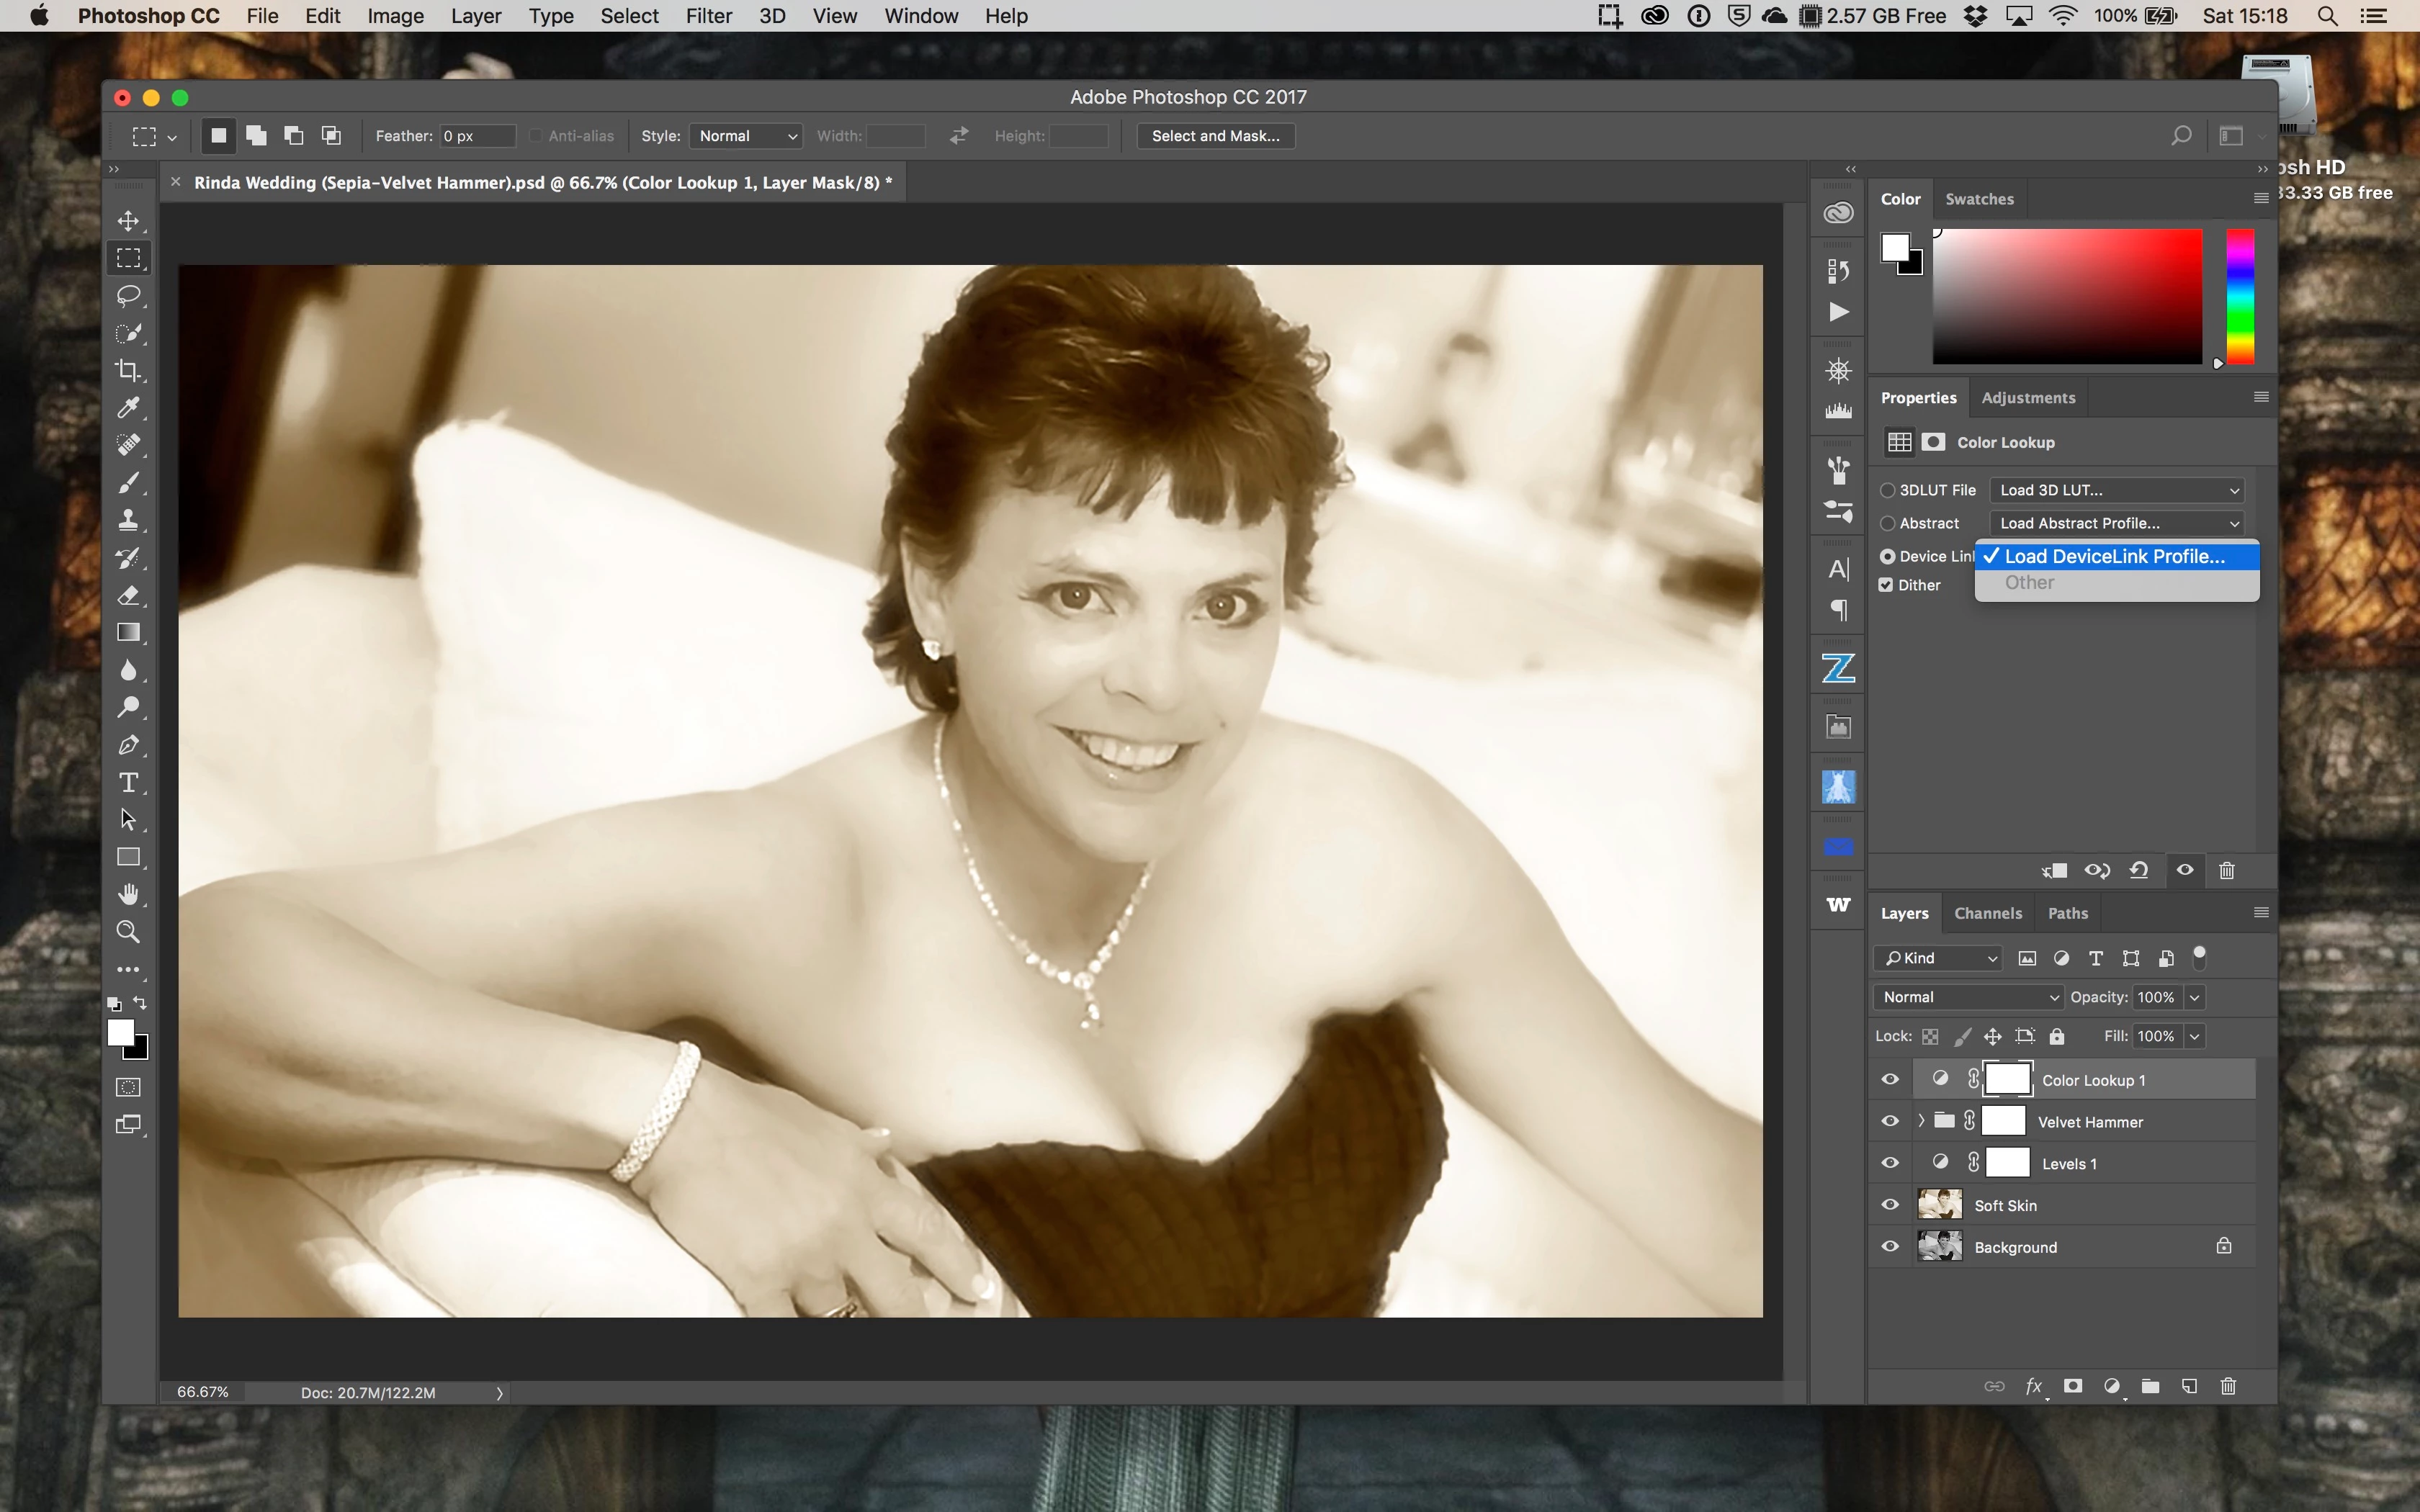Pick the Clone Stamp tool
Image resolution: width=2420 pixels, height=1512 pixels.
(x=128, y=520)
